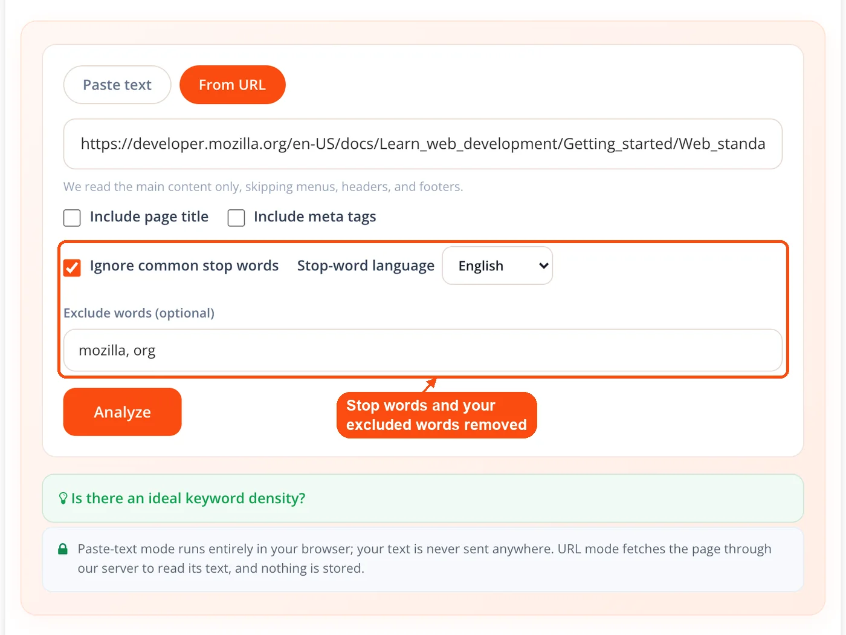
Task: Click the privacy note about Paste-text mode
Action: point(424,559)
